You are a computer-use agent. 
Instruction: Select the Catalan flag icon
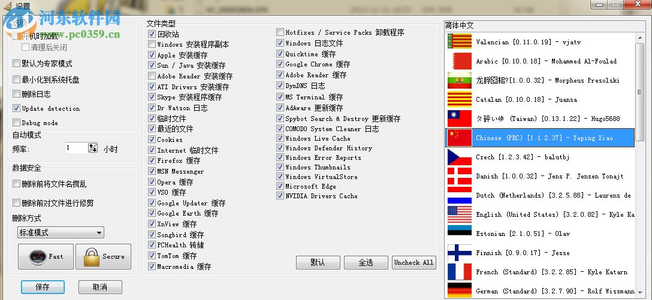point(460,99)
